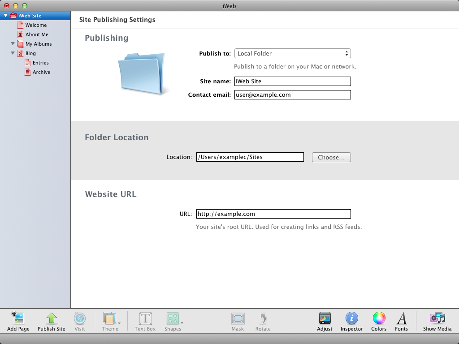Open the Adjust panel

325,318
